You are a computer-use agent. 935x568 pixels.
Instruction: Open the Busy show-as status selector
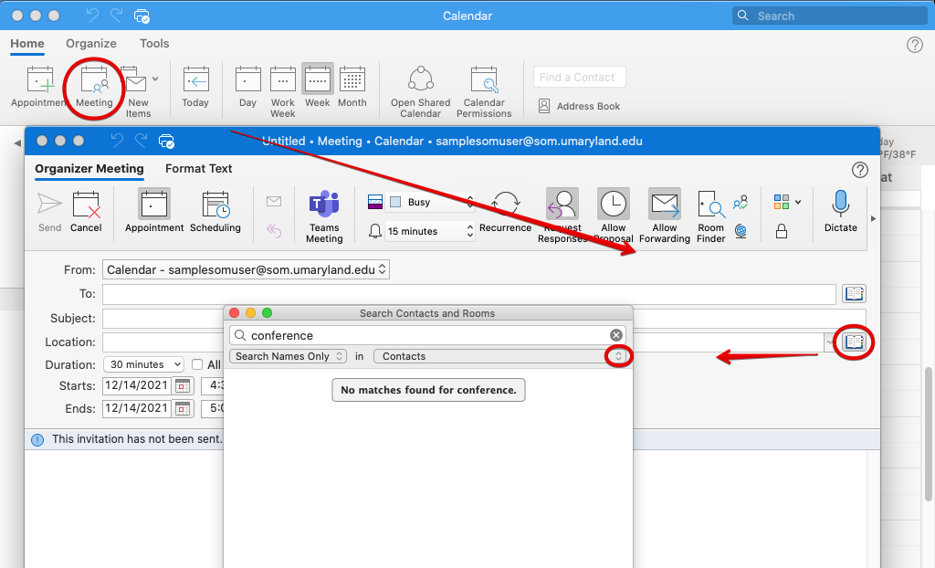[x=429, y=202]
